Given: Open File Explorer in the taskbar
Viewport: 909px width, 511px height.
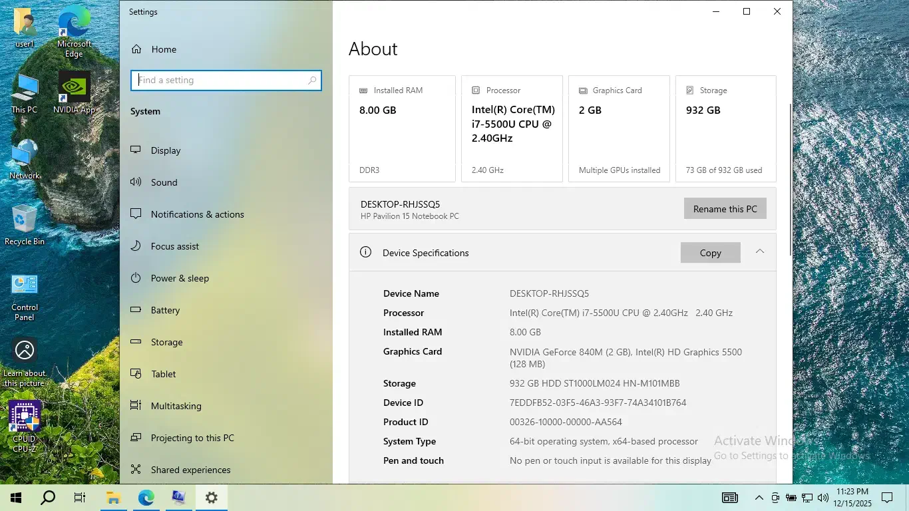Looking at the screenshot, I should pyautogui.click(x=113, y=497).
